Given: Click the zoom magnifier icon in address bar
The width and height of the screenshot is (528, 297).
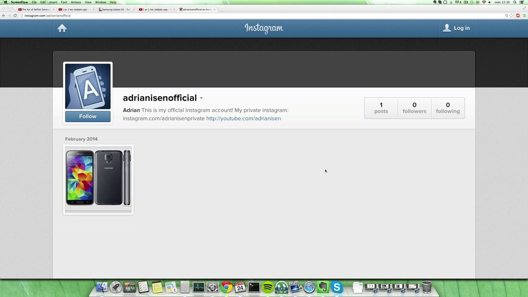Looking at the screenshot, I should pyautogui.click(x=506, y=16).
